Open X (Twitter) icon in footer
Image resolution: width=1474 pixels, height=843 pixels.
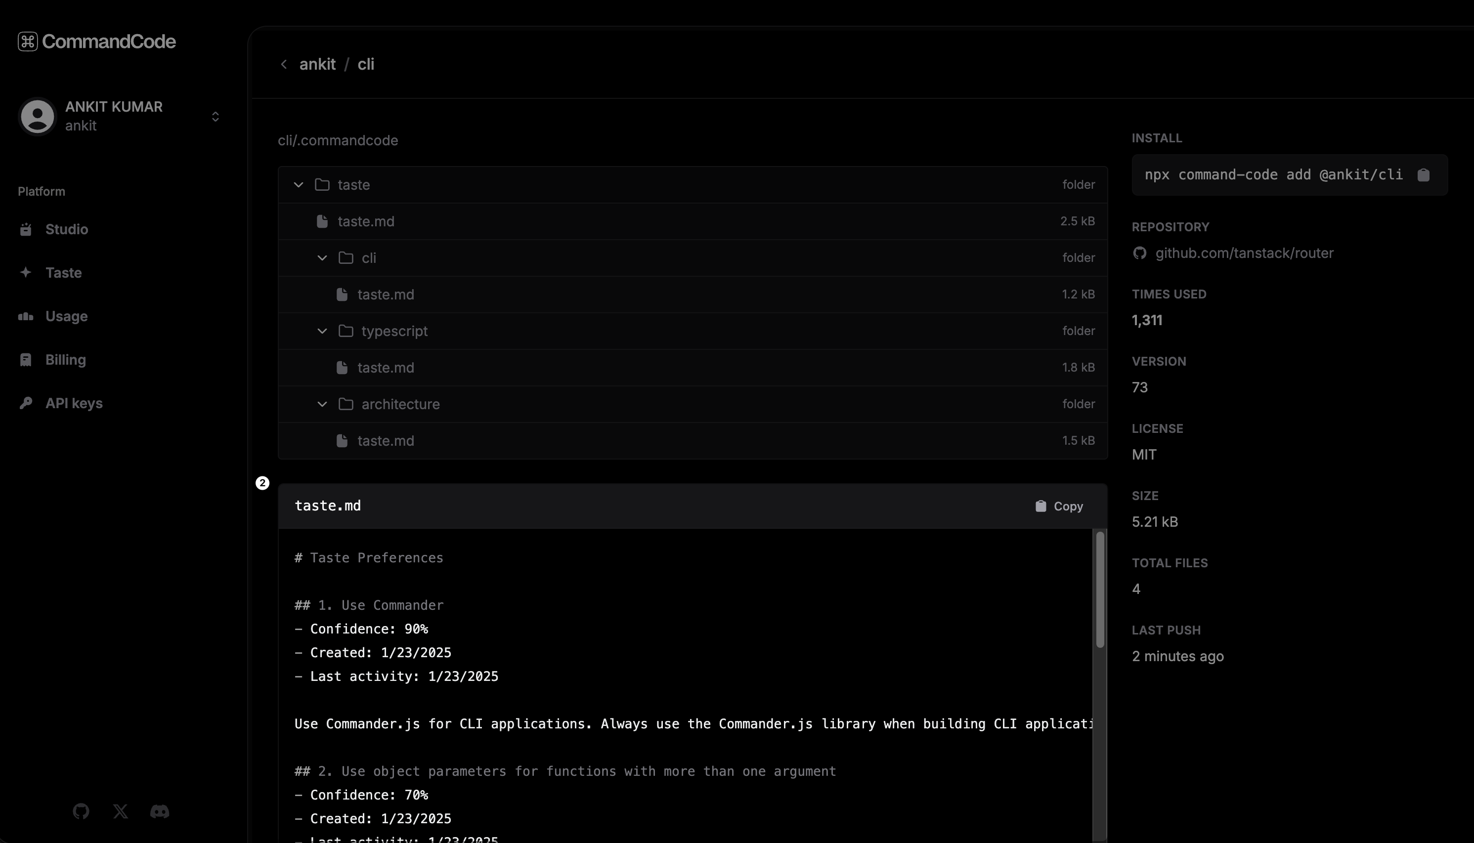(121, 811)
